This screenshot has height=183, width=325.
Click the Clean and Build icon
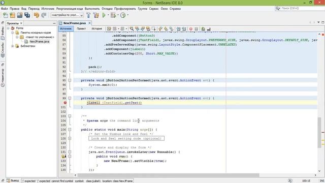96,15
